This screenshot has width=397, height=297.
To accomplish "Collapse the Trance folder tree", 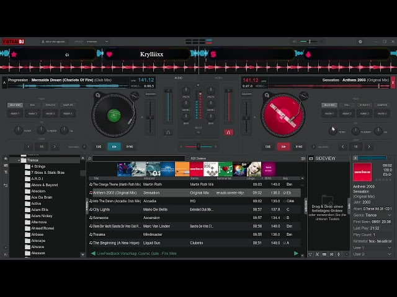I will 19,160.
